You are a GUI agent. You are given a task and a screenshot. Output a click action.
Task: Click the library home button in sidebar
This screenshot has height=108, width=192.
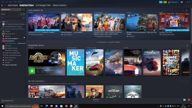tap(11, 10)
